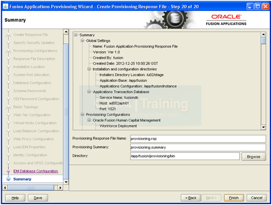Select the Response File Description step
The width and height of the screenshot is (272, 205).
(x=34, y=59)
